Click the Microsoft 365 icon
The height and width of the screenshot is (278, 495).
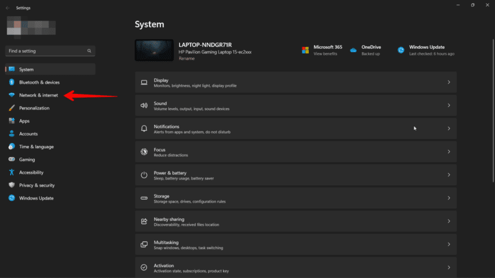[306, 50]
